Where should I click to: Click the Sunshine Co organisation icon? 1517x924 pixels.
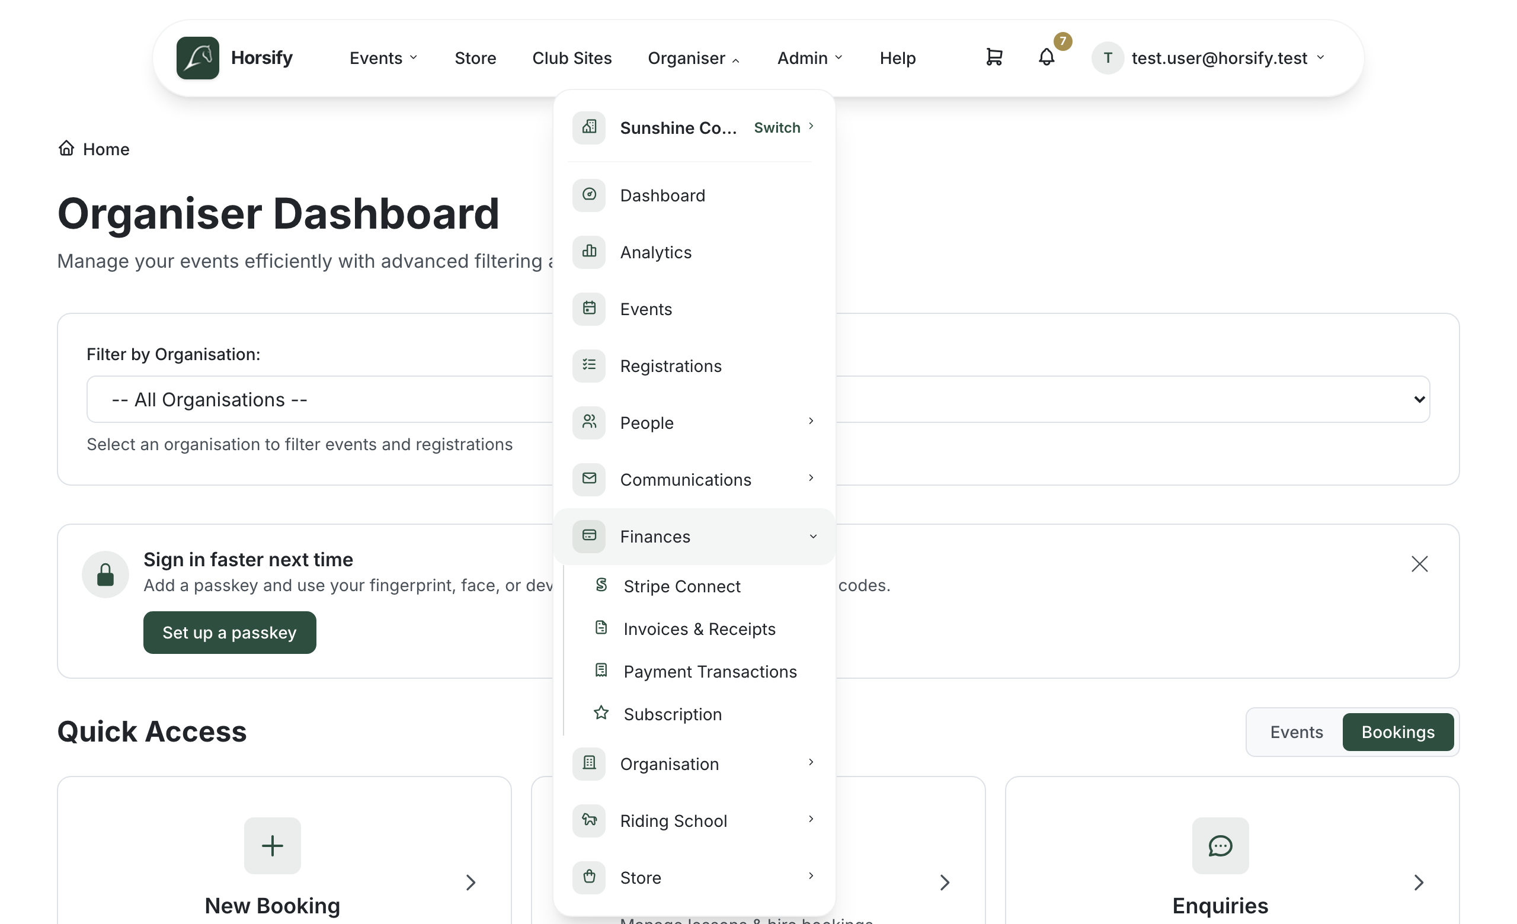[x=589, y=127]
